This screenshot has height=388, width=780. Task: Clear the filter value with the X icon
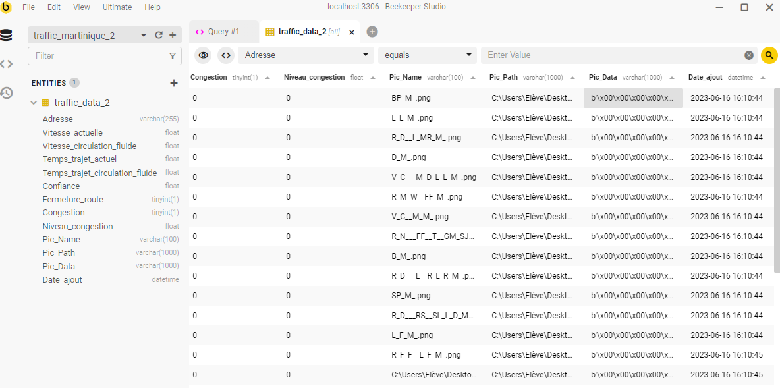point(749,55)
